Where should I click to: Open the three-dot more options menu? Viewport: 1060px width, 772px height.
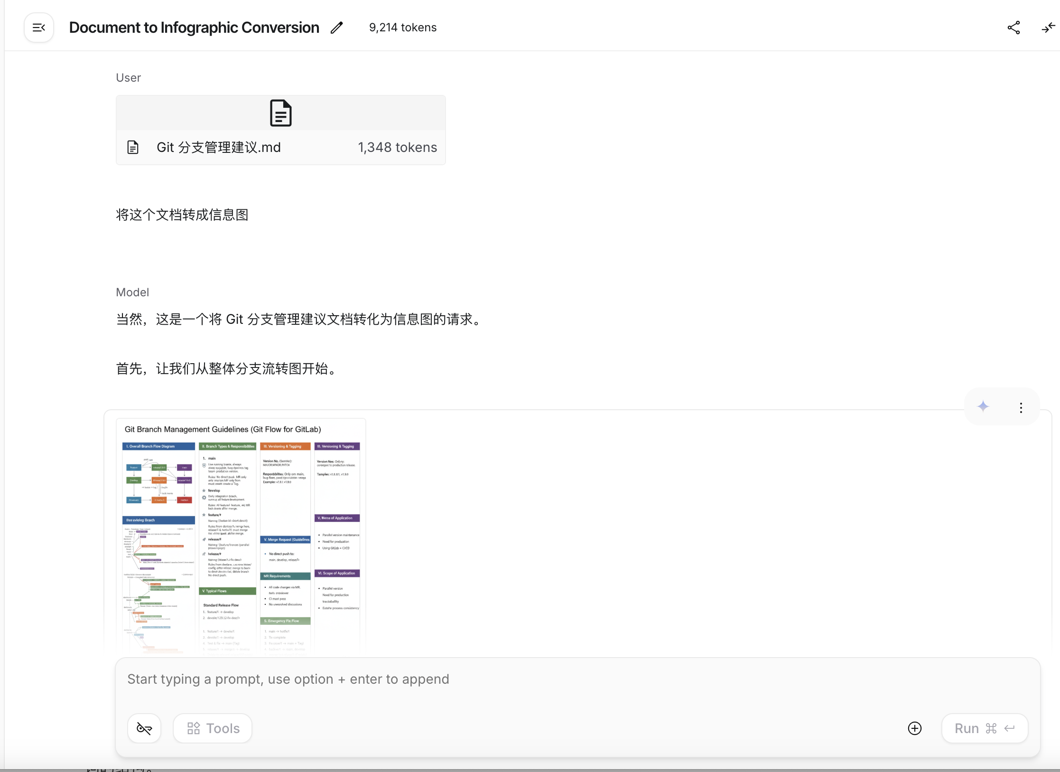tap(1021, 407)
